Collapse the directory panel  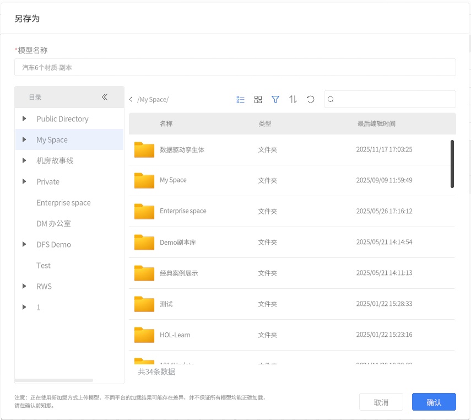[x=105, y=97]
